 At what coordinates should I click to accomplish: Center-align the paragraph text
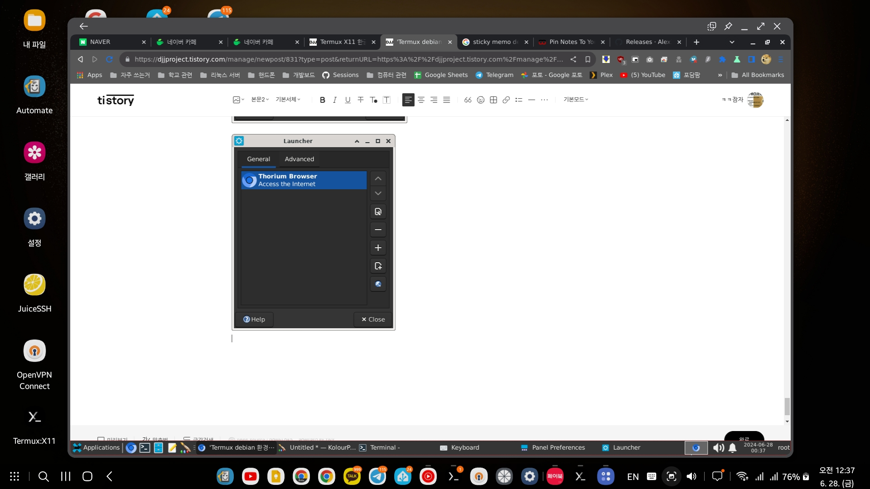point(421,100)
